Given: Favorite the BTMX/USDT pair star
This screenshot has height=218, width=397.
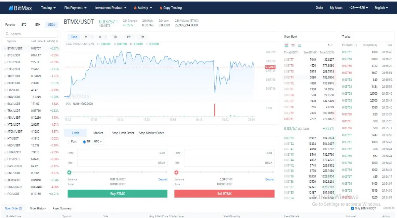Looking at the screenshot, I should coord(5,48).
